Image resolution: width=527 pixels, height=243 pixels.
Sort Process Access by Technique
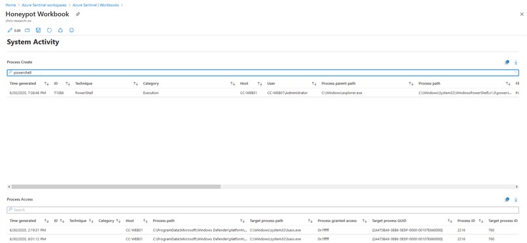91,221
